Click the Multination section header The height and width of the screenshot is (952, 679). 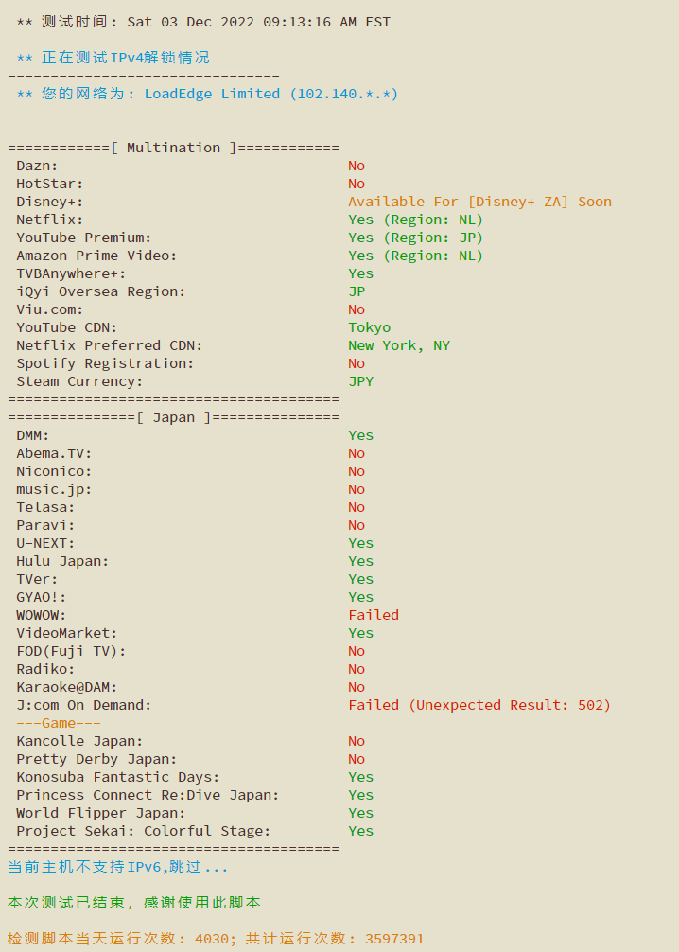click(x=174, y=148)
